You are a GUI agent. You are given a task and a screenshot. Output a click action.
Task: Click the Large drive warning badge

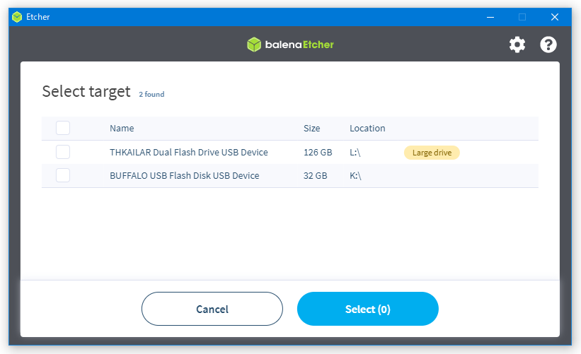[432, 153]
